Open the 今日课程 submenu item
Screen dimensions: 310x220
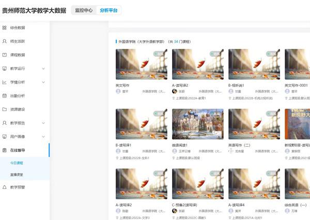tap(17, 163)
